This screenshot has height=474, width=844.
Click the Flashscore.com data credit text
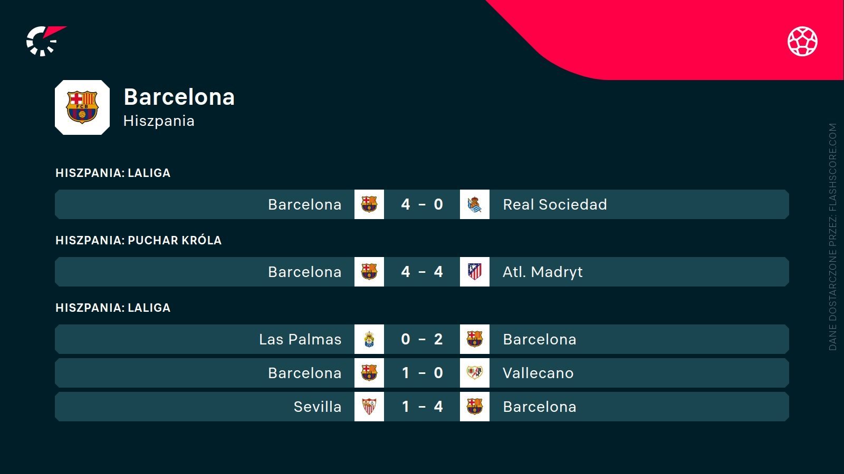(833, 237)
